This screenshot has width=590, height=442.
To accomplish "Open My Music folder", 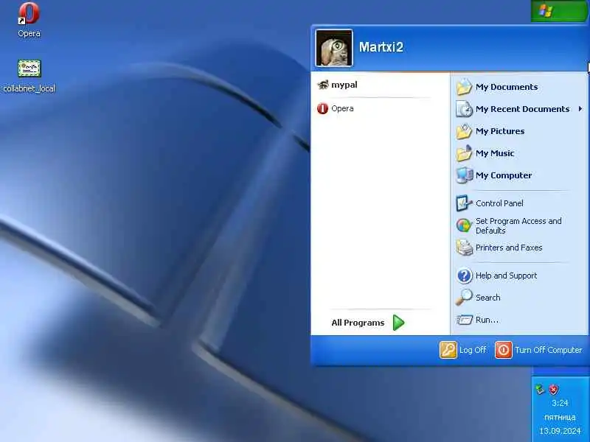I will click(x=519, y=153).
